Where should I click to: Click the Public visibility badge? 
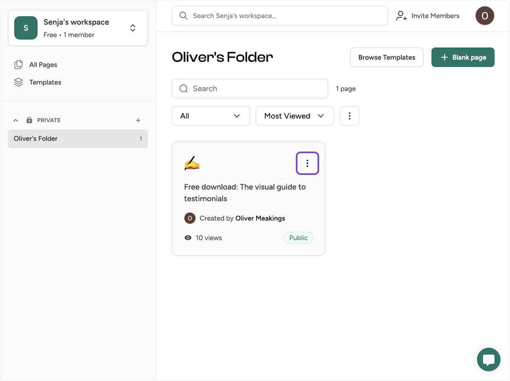tap(298, 238)
